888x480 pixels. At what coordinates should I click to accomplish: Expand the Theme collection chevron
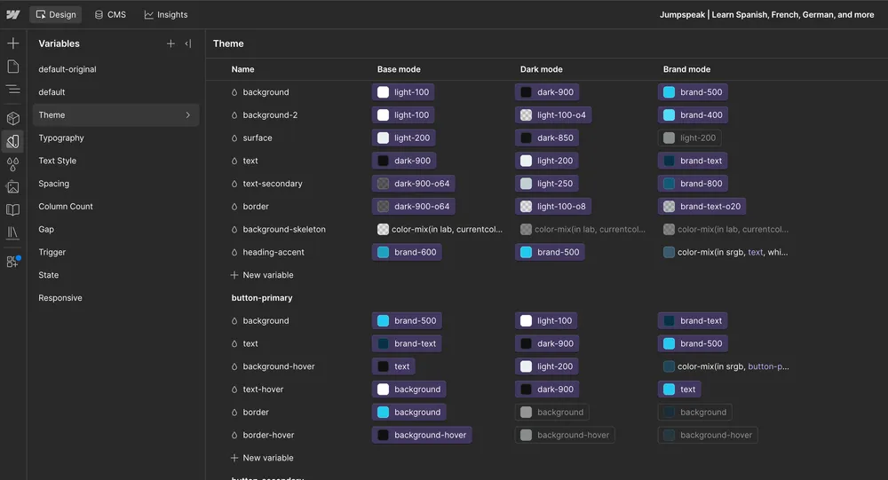(188, 115)
